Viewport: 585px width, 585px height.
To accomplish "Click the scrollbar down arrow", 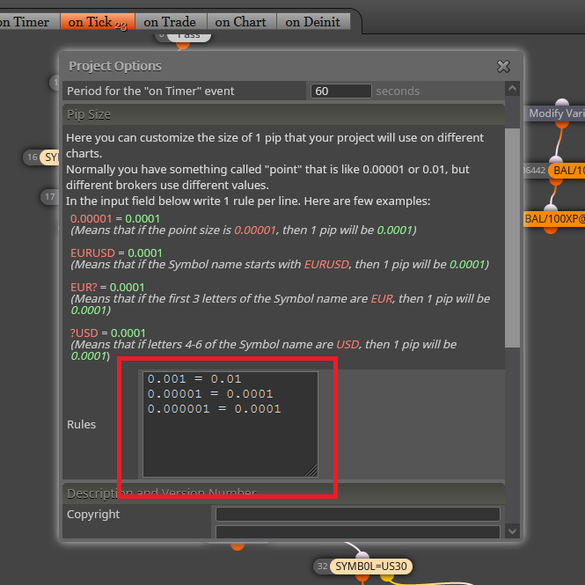I will point(512,531).
